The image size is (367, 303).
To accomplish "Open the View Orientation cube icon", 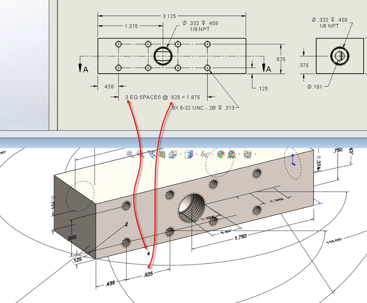I will (172, 154).
